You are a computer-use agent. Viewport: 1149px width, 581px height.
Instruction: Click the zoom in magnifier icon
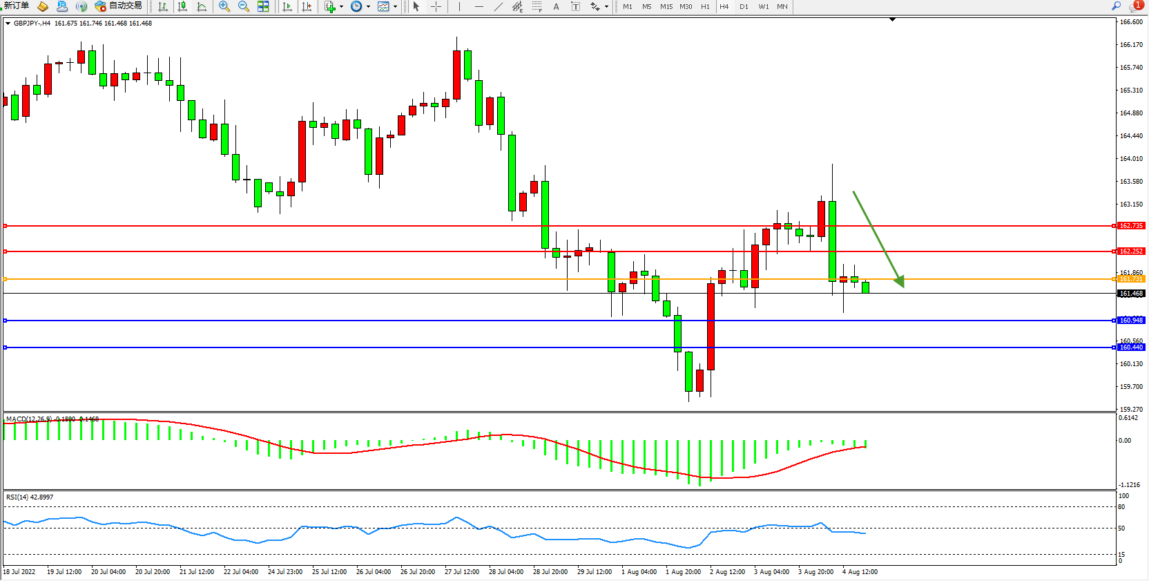pos(224,7)
